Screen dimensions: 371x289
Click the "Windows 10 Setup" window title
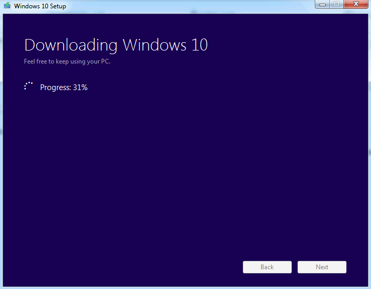coord(40,6)
